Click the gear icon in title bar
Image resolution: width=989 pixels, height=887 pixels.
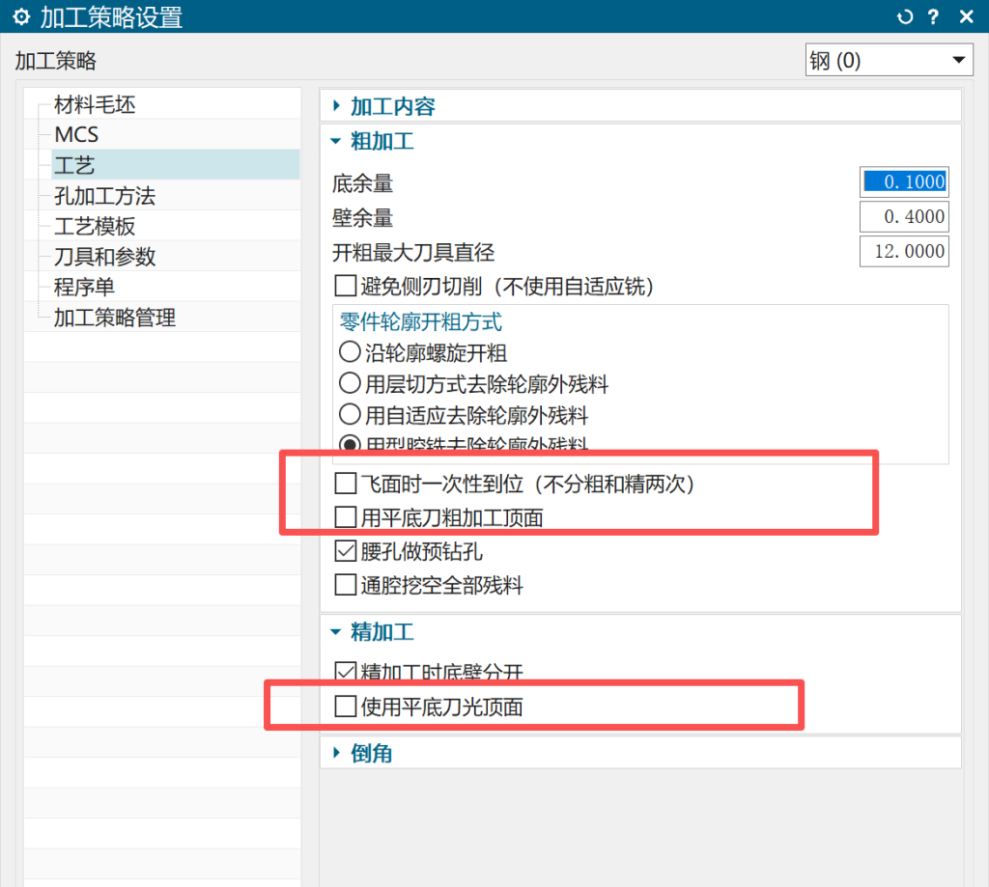(x=20, y=16)
